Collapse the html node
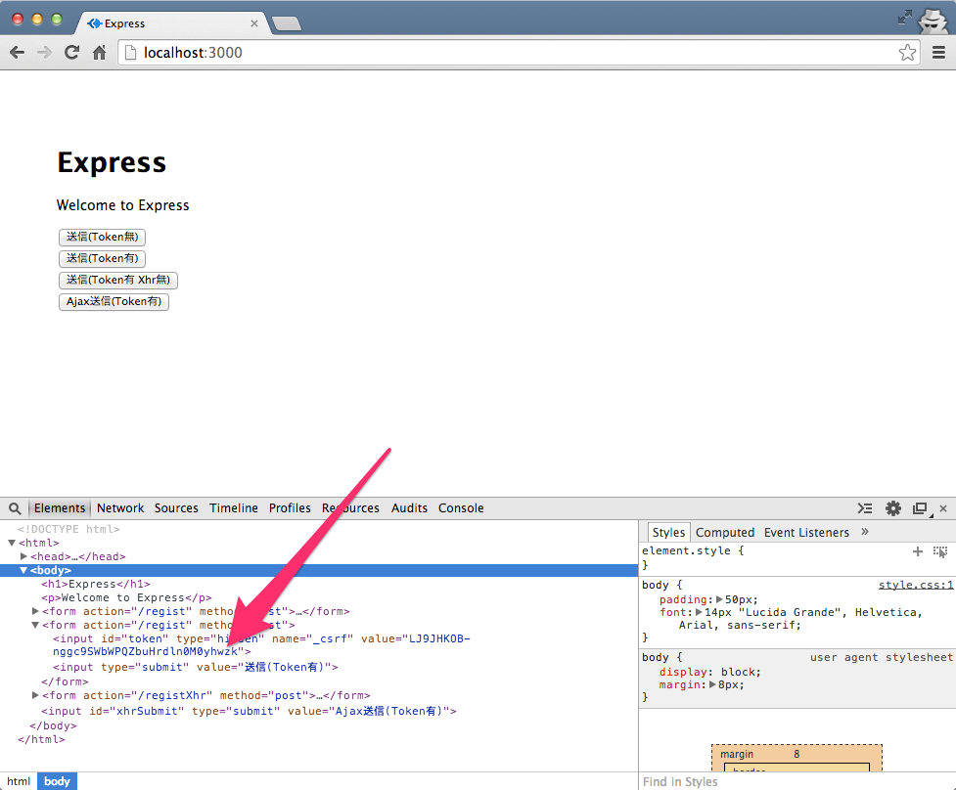This screenshot has height=790, width=956. [12, 543]
